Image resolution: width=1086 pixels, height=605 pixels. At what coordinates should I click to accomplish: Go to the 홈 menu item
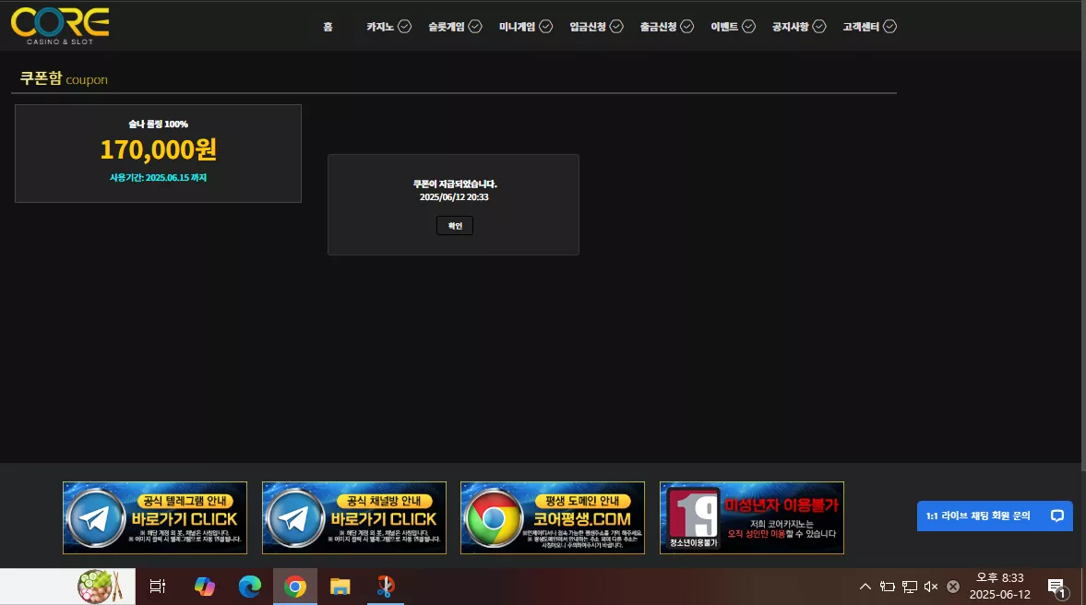328,27
